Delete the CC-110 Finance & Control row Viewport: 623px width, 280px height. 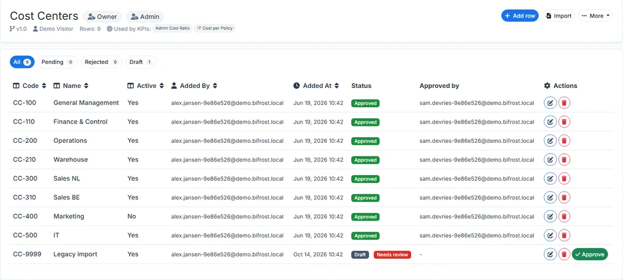click(564, 122)
